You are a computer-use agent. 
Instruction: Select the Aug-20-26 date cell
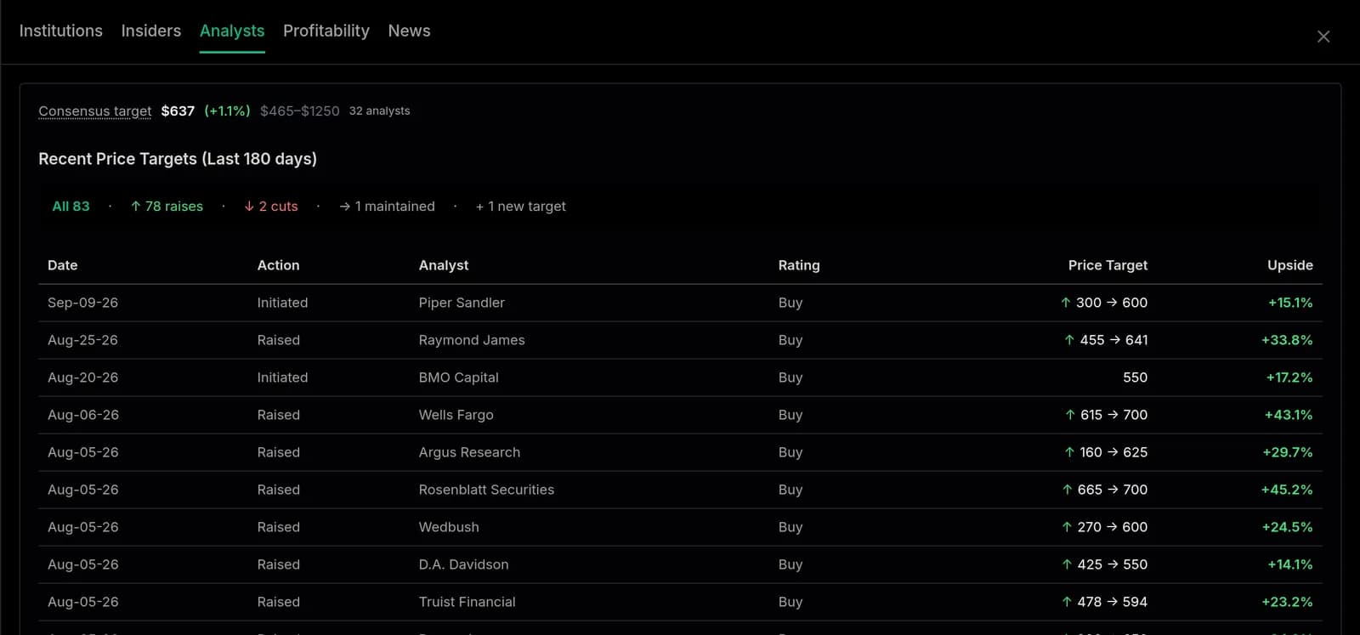[x=83, y=377]
